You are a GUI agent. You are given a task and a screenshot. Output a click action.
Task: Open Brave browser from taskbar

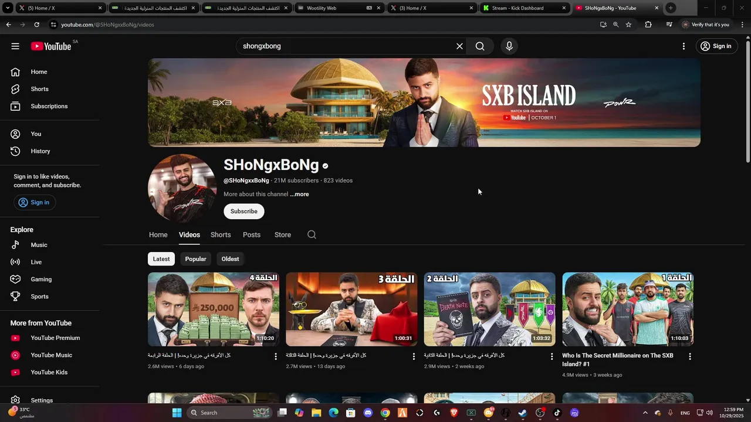454,413
